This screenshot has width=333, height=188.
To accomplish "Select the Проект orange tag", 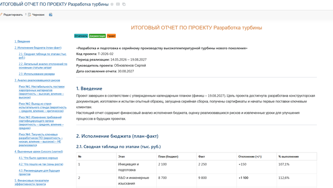I will coord(111,36).
